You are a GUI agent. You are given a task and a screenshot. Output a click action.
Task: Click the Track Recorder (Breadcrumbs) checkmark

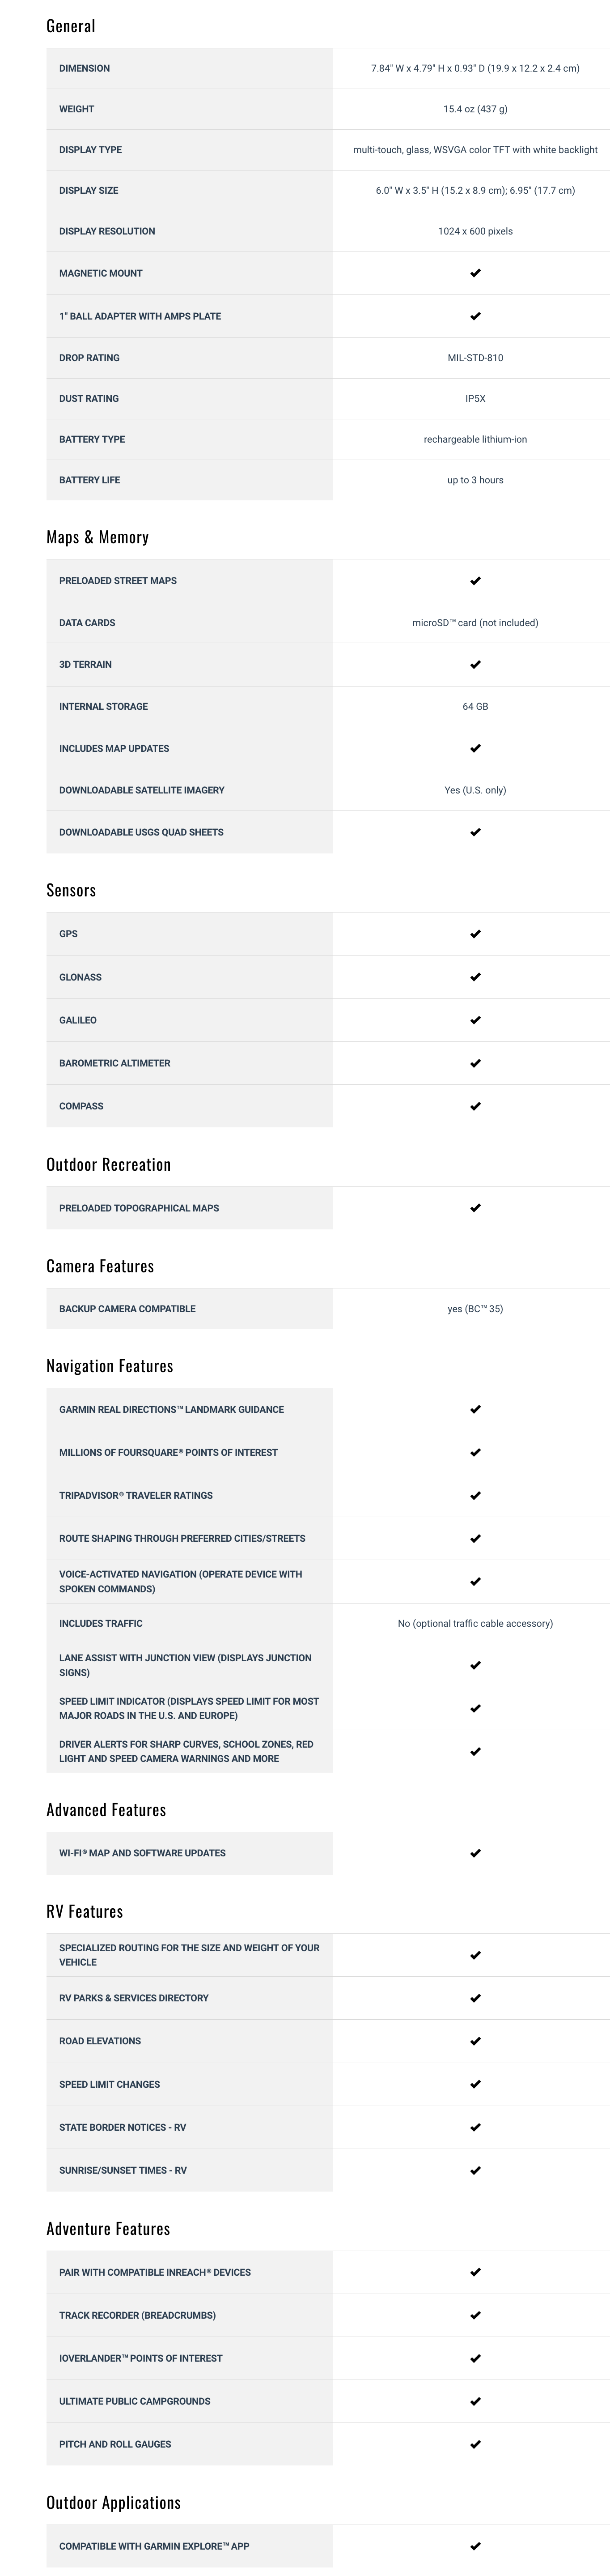475,2315
